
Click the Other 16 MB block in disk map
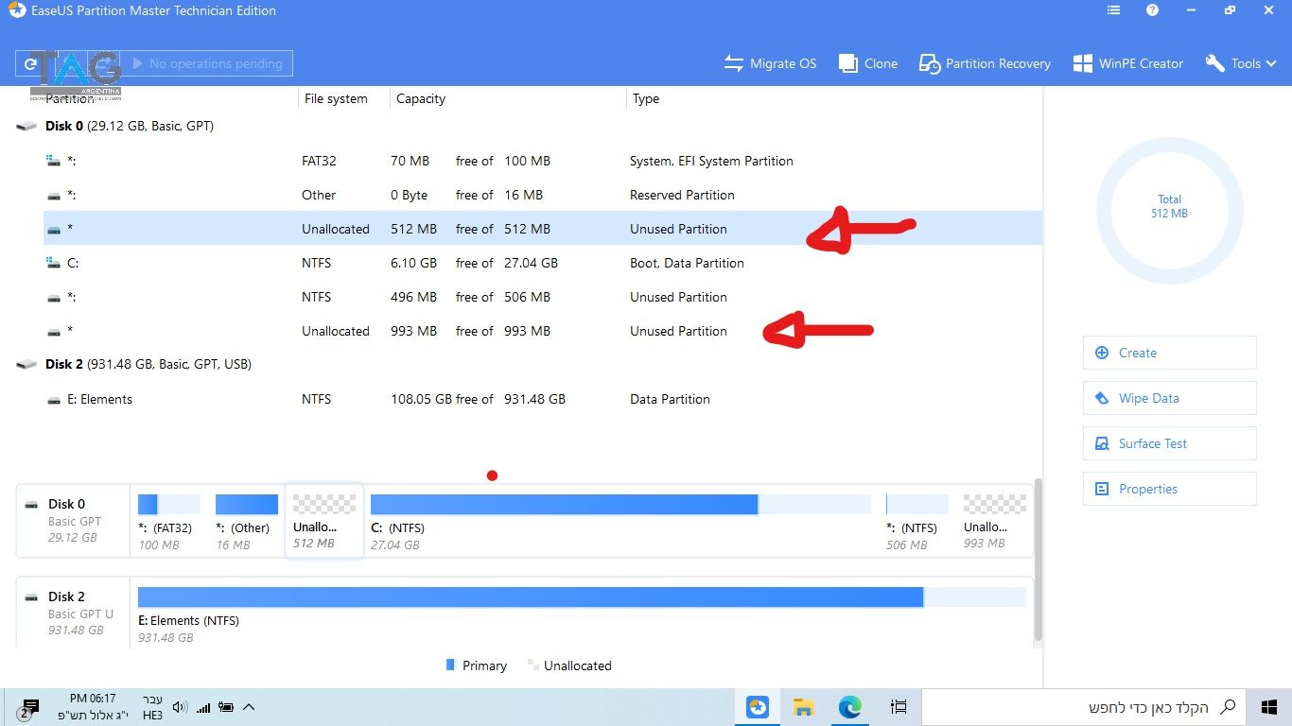(247, 523)
